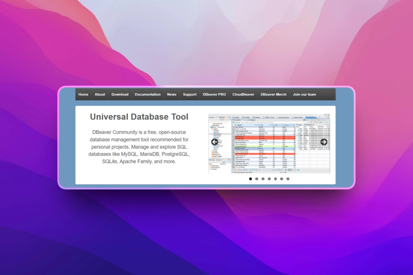The height and width of the screenshot is (275, 413).
Task: Select the sixth carousel dot
Action: tap(282, 179)
